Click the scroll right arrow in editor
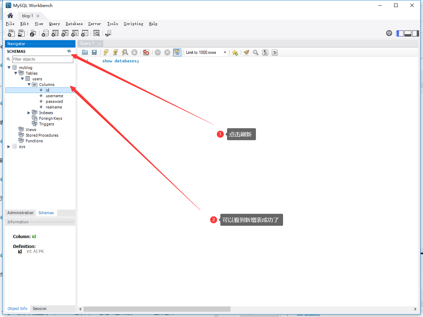Image resolution: width=423 pixels, height=317 pixels. tap(415, 309)
